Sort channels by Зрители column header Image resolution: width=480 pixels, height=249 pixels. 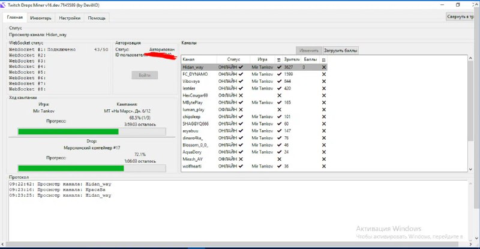pyautogui.click(x=291, y=60)
